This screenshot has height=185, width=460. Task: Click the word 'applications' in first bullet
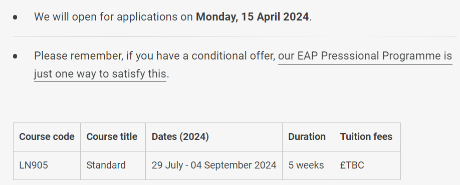tap(147, 16)
